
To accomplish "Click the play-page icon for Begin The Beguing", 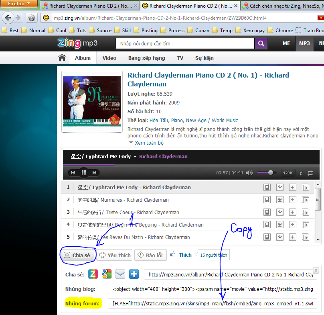I will pos(306,225).
